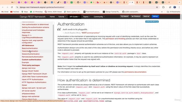Click the blue GitHub button
Image resolution: width=182 pixels, height=102 pixels.
point(155,16)
